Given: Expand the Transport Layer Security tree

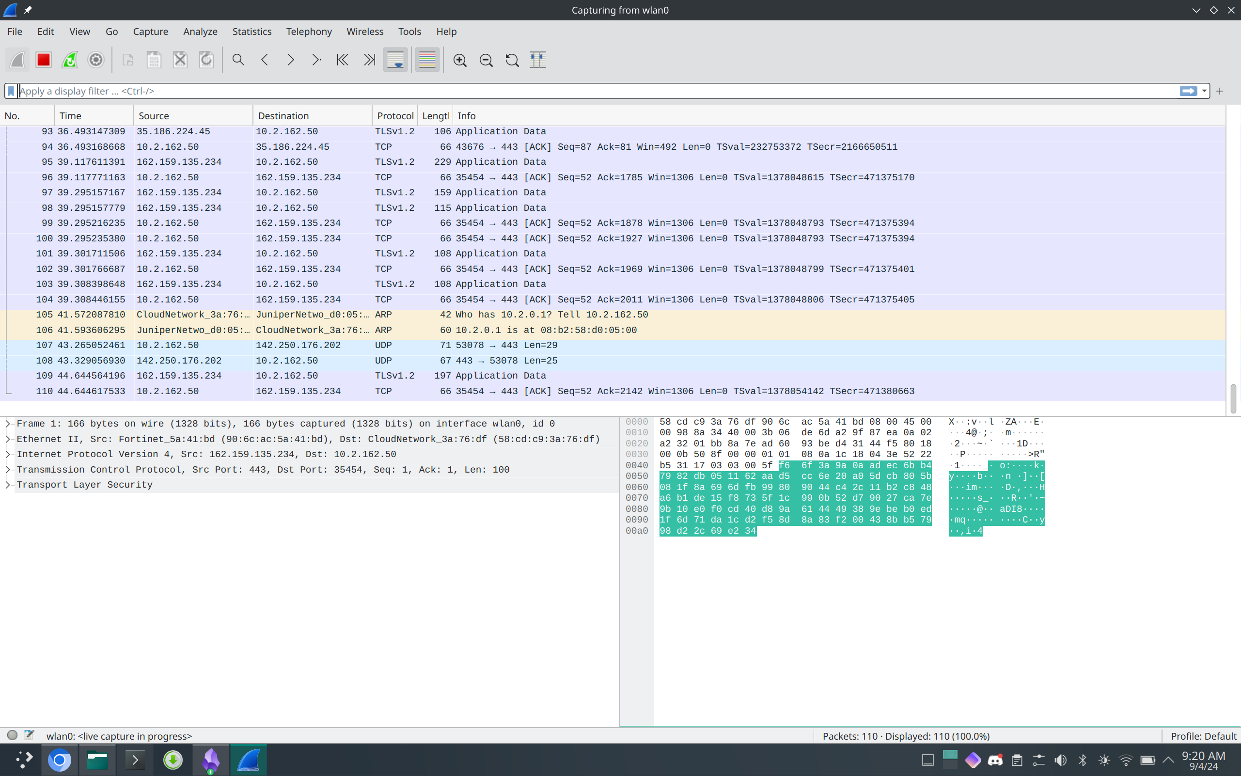Looking at the screenshot, I should (8, 485).
